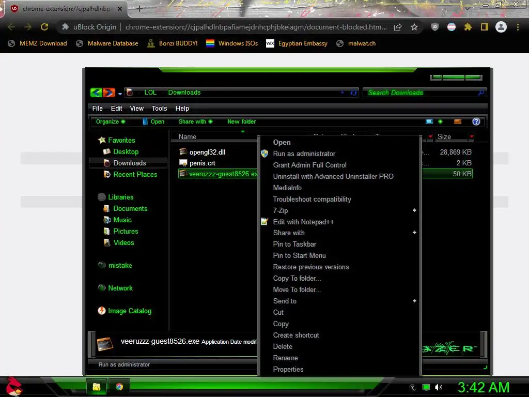Screen dimensions: 529x397
Task: Click New folder in the toolbar
Action: point(242,121)
